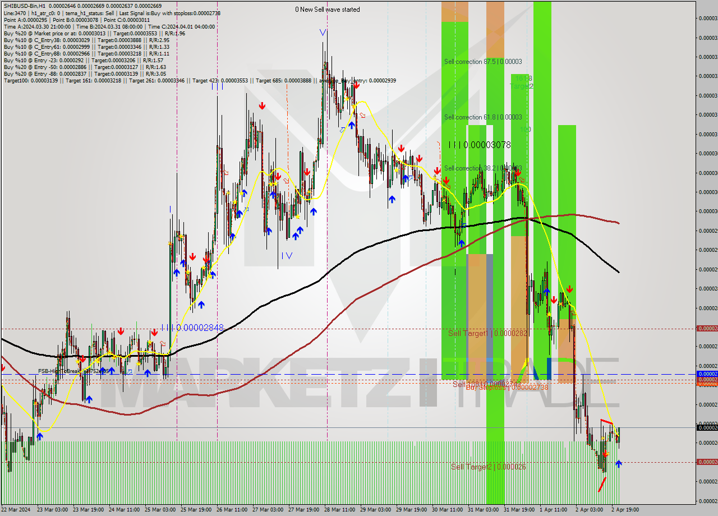Click the '23 Mar 19:00' time axis label
718x516 pixels.
[x=89, y=510]
